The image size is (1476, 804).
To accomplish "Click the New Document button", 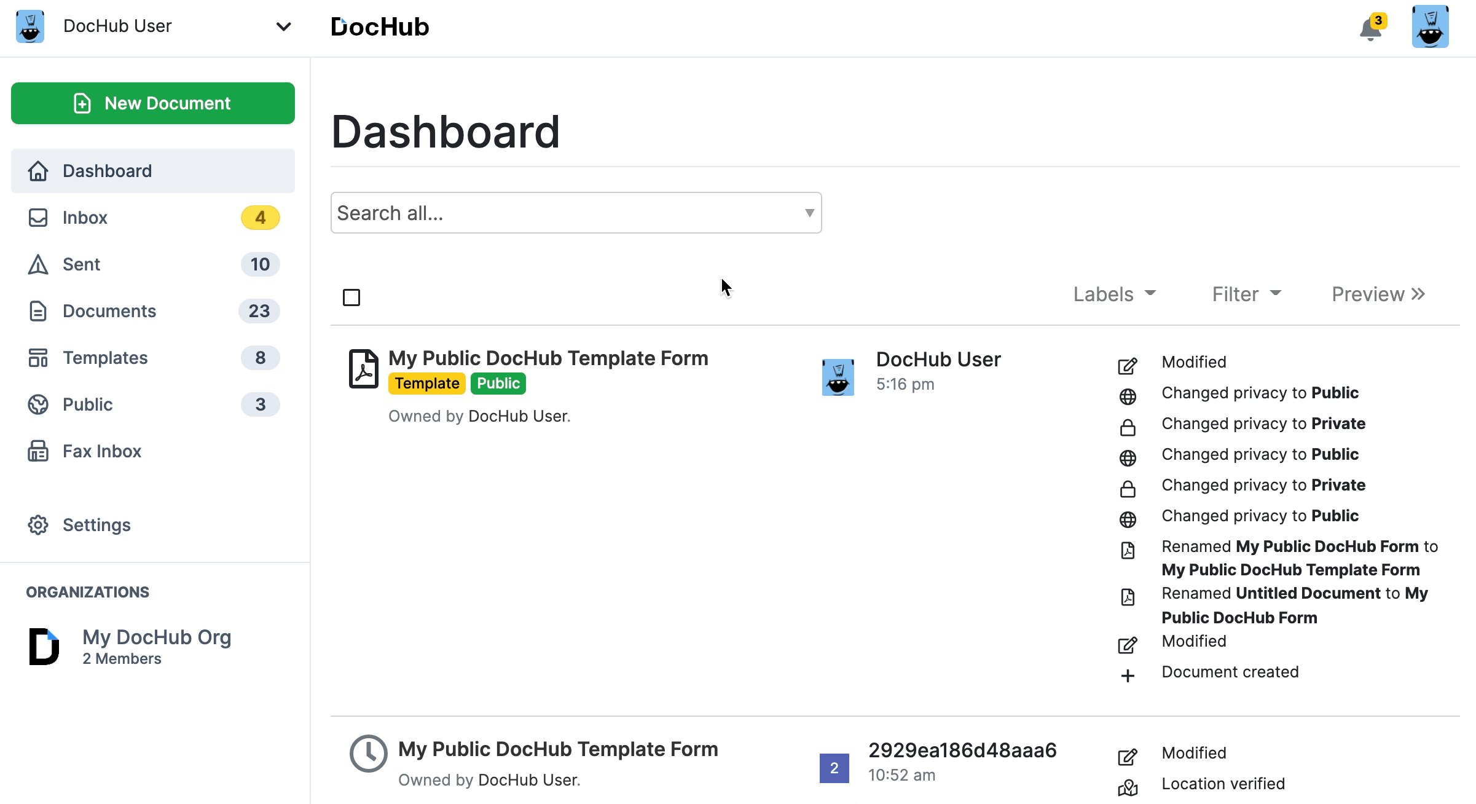I will coord(154,103).
